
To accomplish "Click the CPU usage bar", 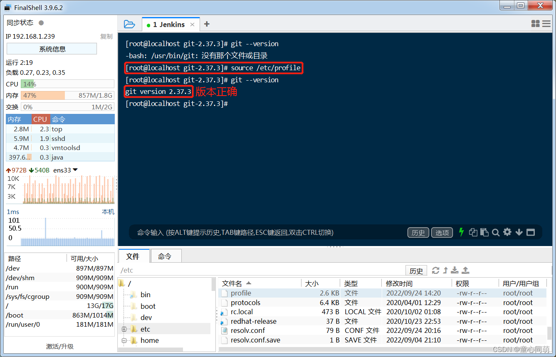I will 67,84.
